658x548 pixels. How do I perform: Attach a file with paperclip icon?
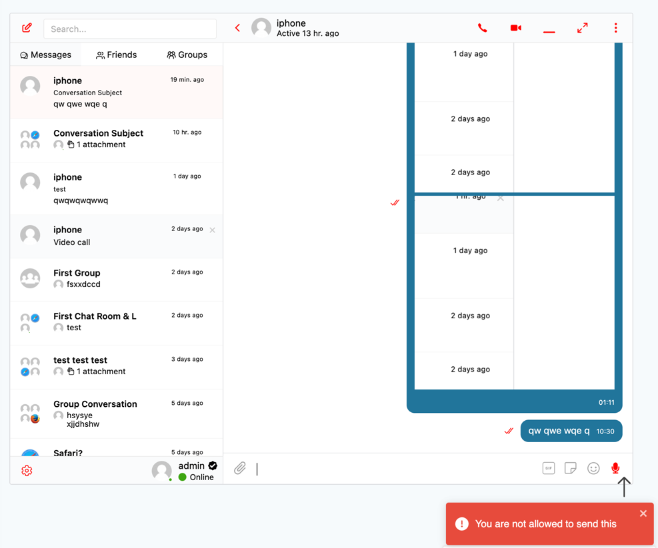tap(240, 469)
